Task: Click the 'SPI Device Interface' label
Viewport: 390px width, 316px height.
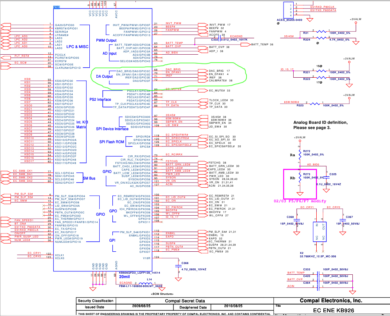Action: [112, 129]
